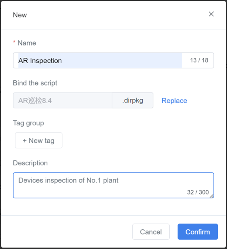Click the selected 'AR Inspection' text
The height and width of the screenshot is (249, 227).
pos(40,61)
